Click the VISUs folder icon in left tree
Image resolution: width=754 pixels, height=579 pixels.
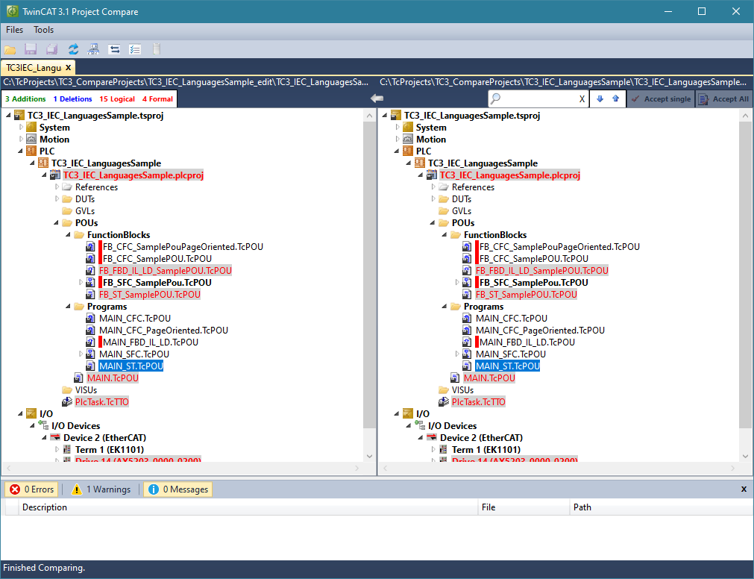click(67, 389)
